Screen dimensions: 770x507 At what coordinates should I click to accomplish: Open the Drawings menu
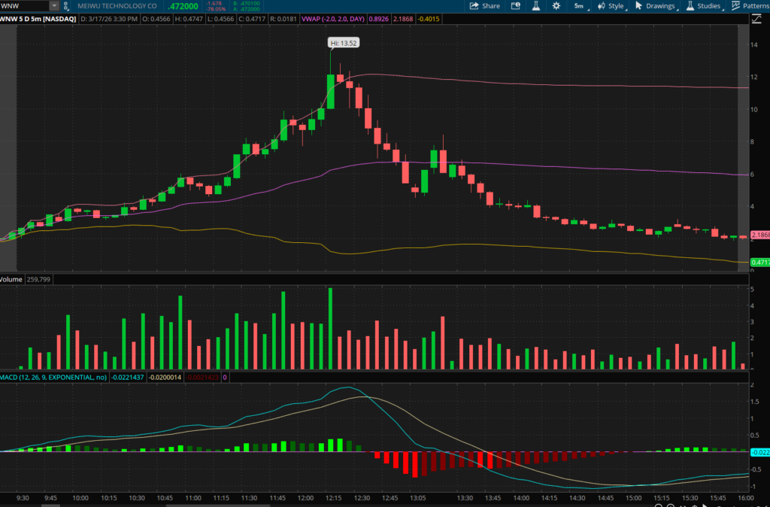pos(659,6)
